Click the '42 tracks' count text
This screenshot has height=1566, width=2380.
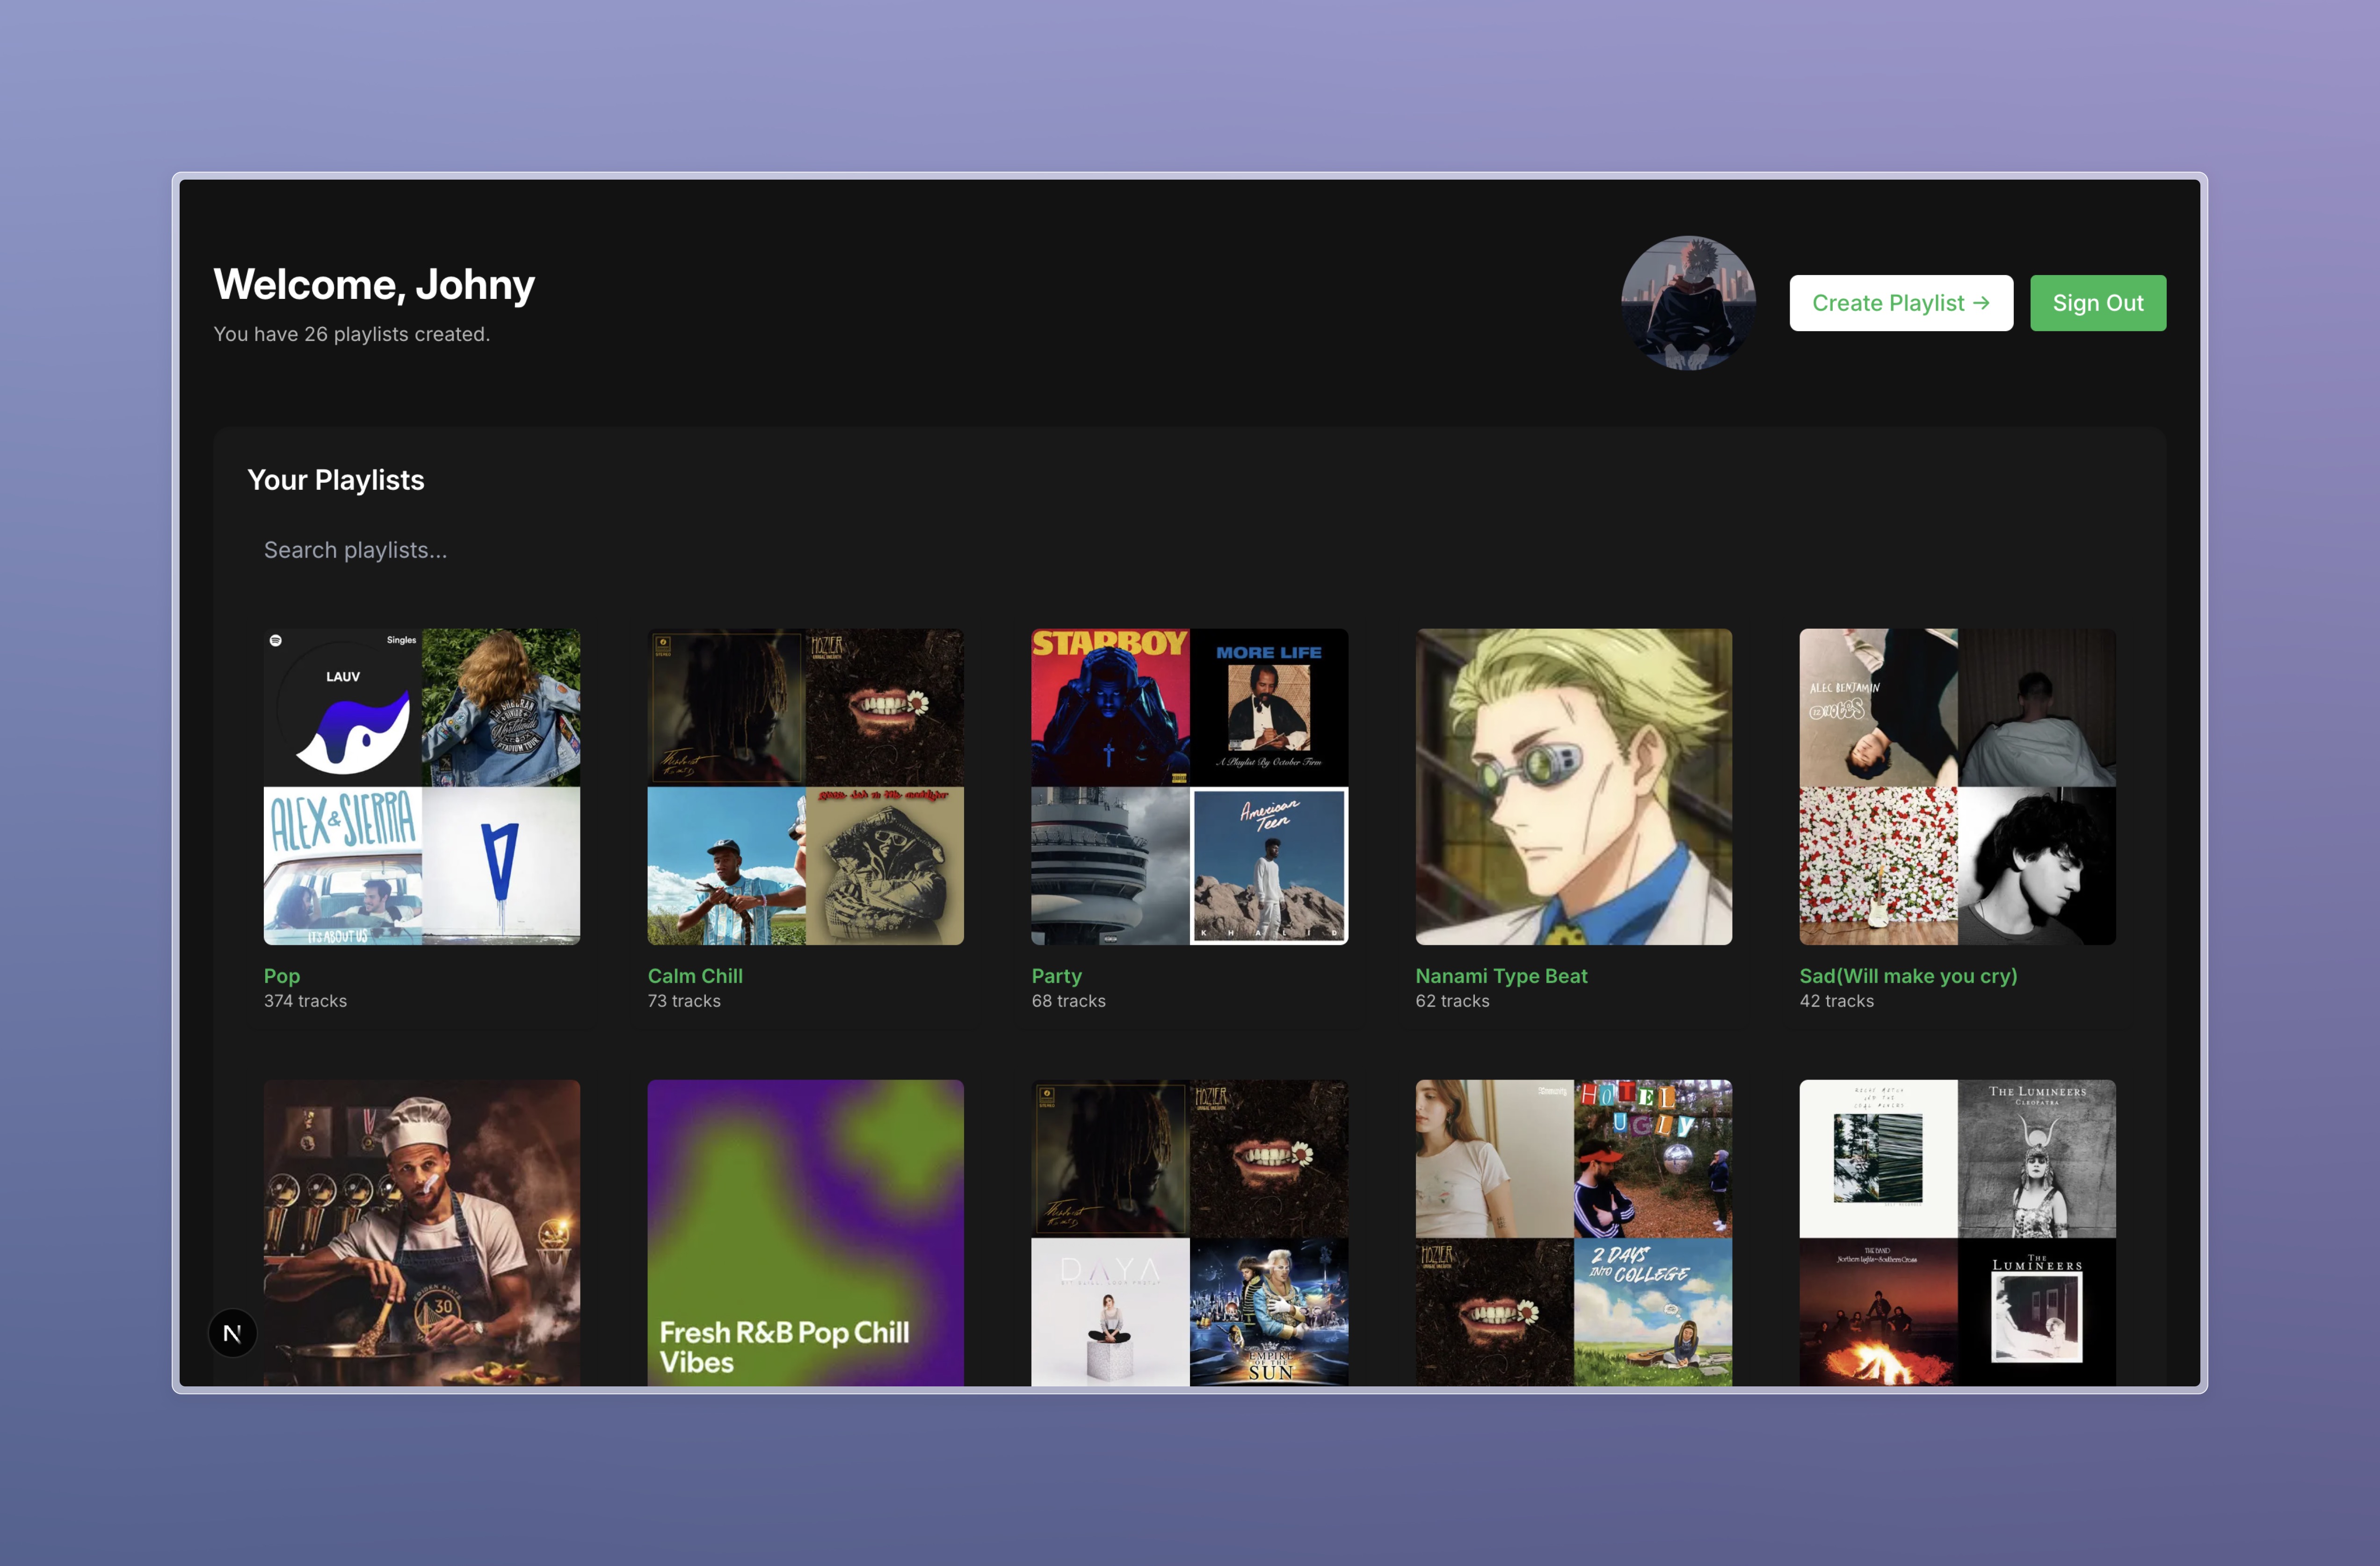click(x=1836, y=1001)
